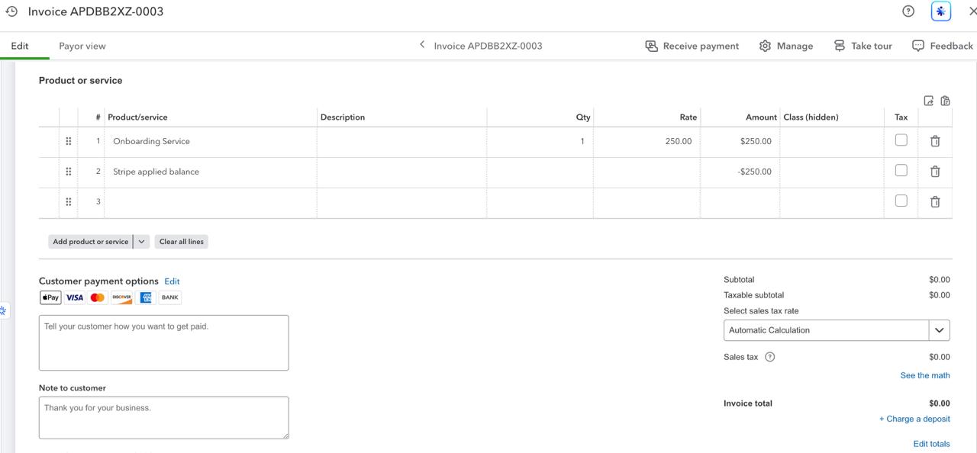Click the Mastercard icon
Viewport: 977px width, 453px height.
coord(98,297)
